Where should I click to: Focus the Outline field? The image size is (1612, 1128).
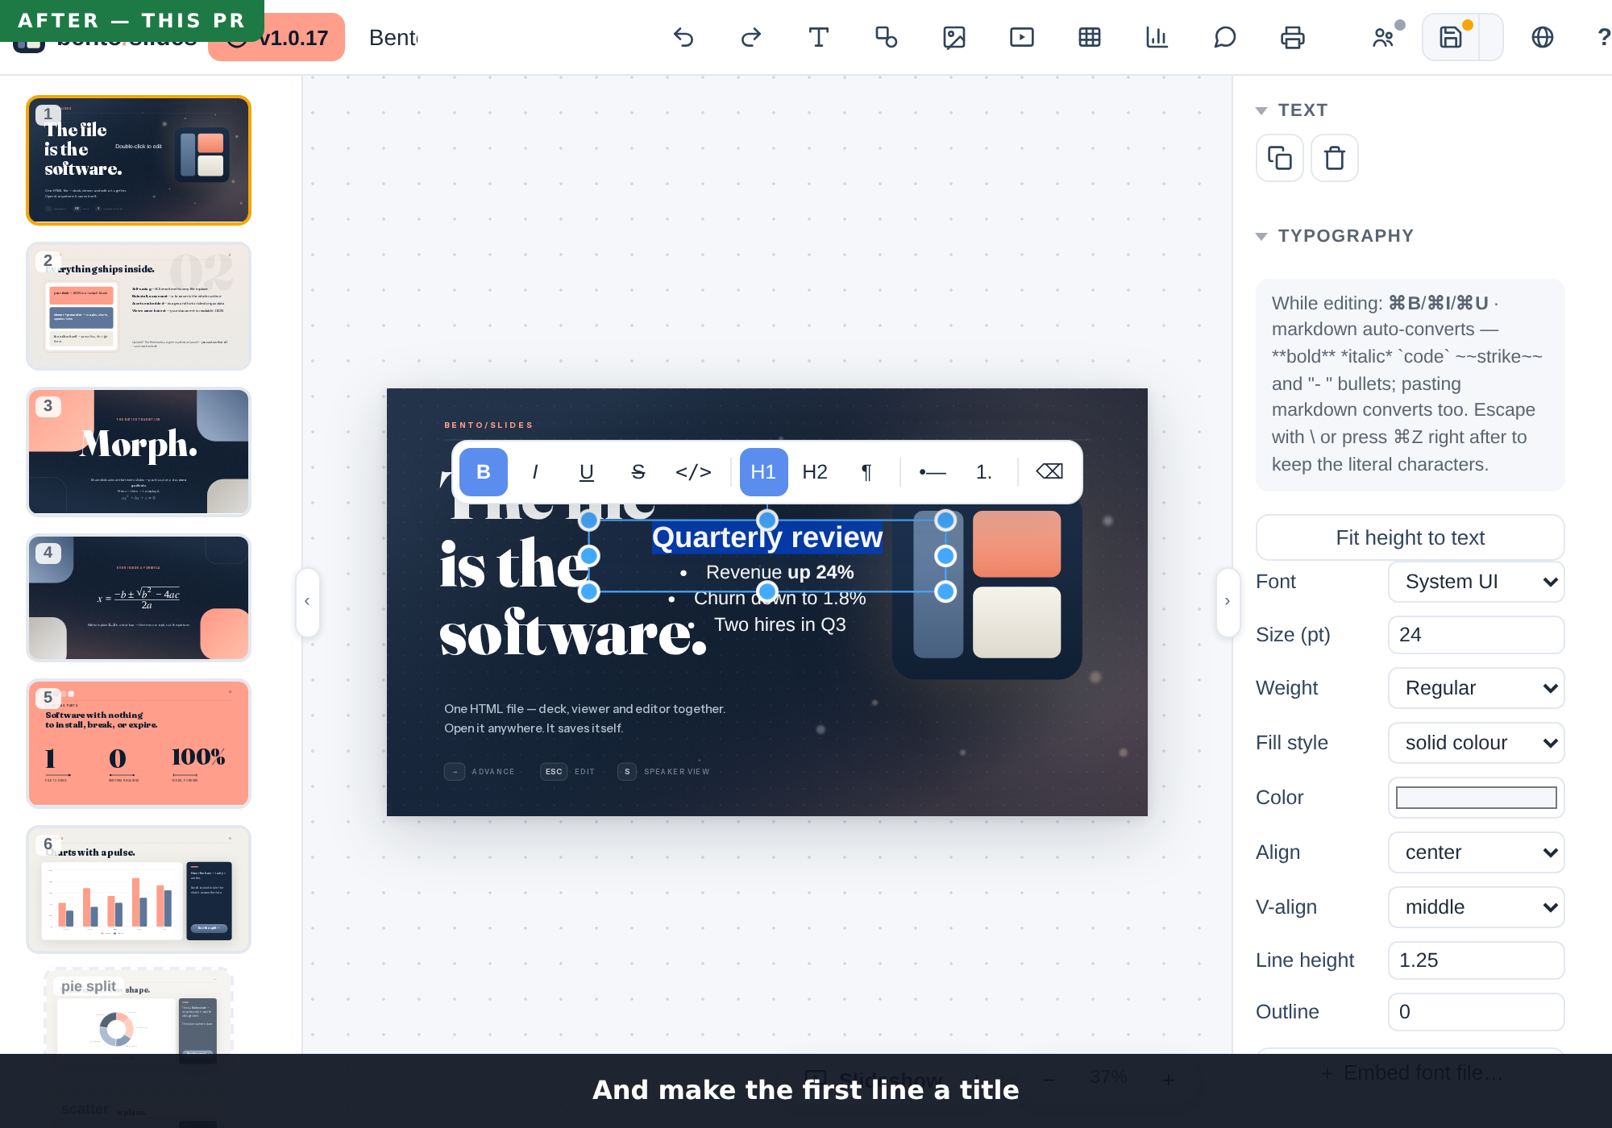[1476, 1012]
